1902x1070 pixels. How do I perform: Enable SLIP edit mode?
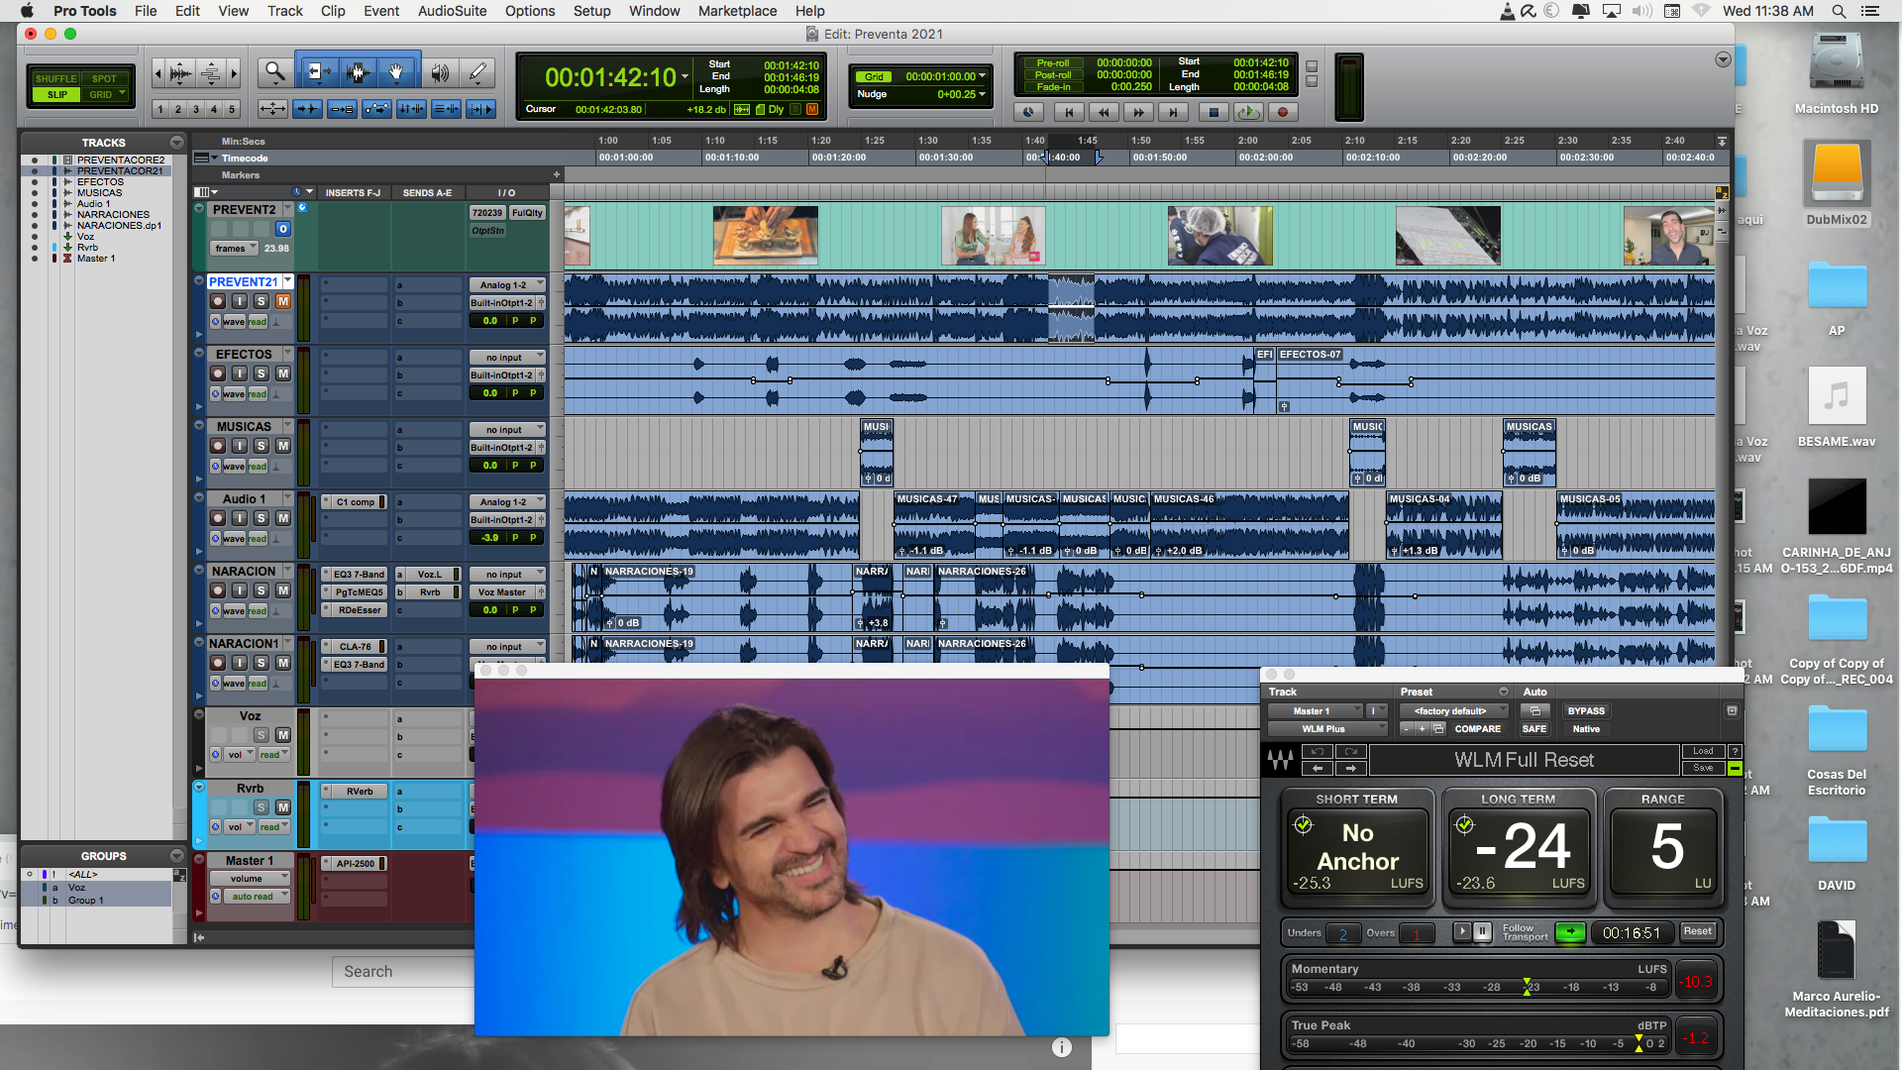coord(56,95)
